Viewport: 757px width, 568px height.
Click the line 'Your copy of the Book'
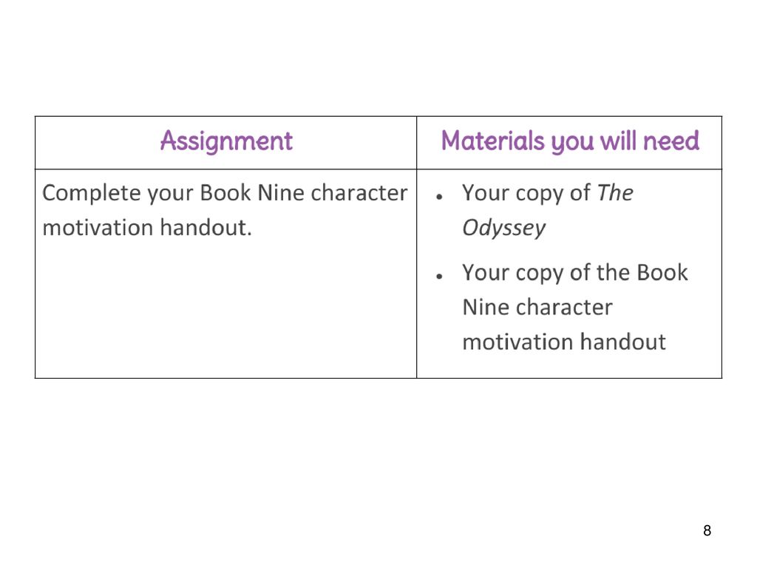click(575, 274)
